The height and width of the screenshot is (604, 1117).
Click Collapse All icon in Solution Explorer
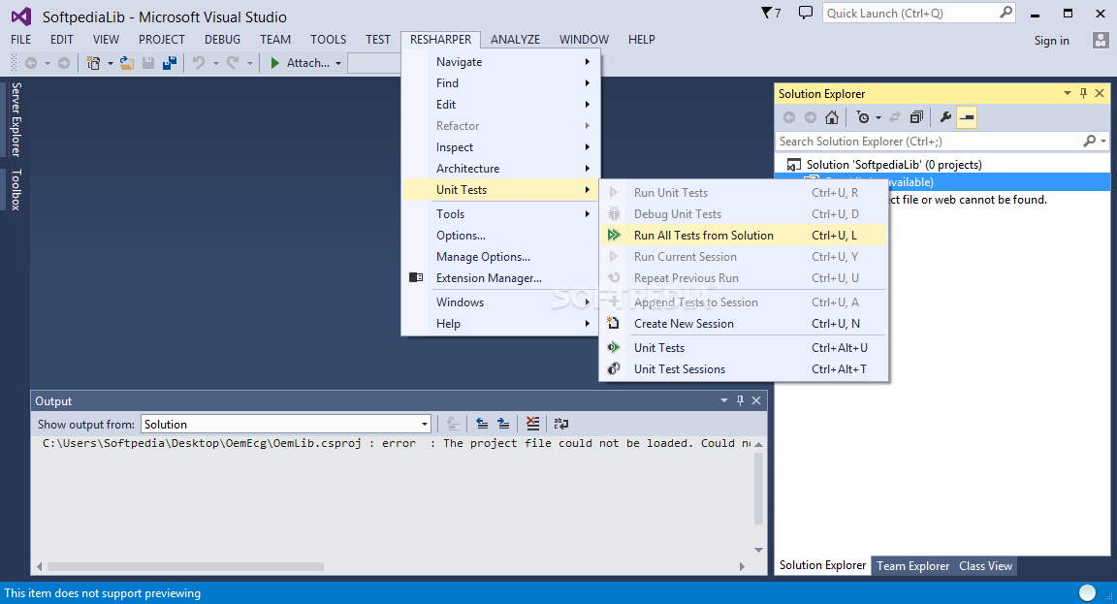pyautogui.click(x=917, y=117)
